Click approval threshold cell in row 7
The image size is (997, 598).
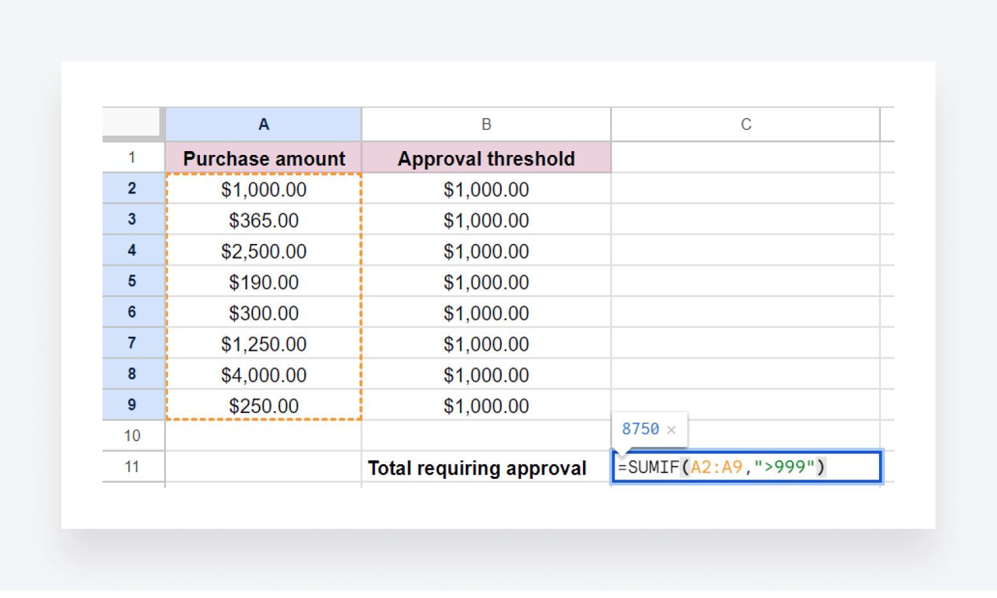486,343
